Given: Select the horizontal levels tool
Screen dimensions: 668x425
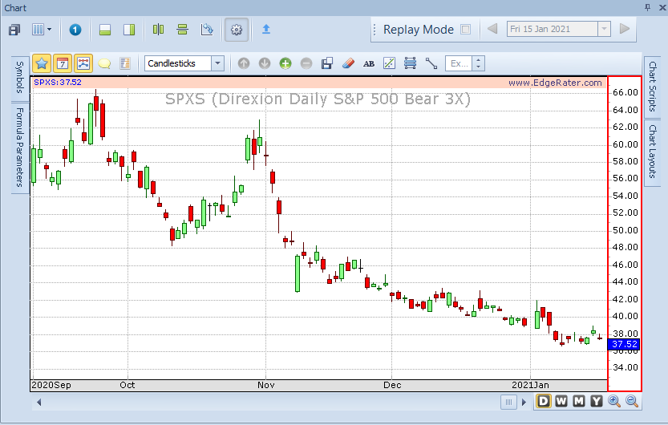Looking at the screenshot, I should click(x=411, y=63).
